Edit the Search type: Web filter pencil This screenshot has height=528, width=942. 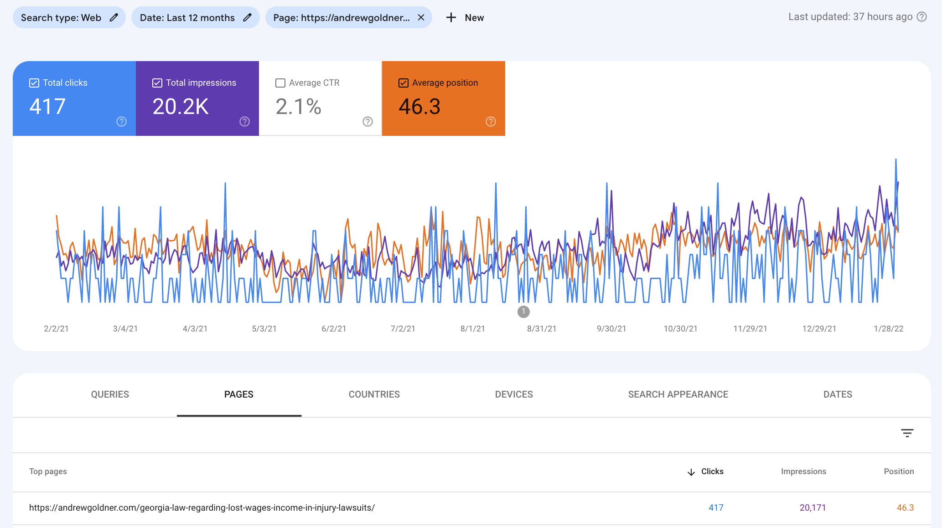pos(114,17)
